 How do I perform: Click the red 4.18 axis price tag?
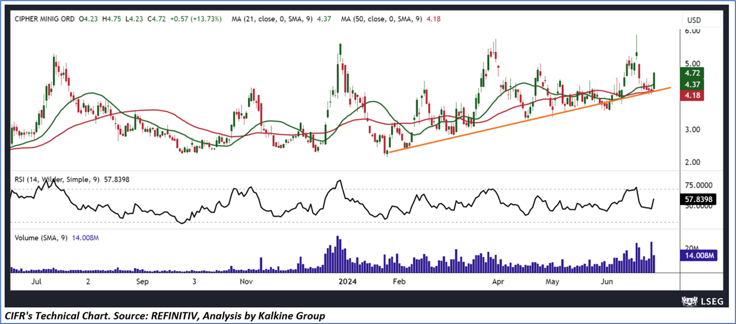[692, 95]
